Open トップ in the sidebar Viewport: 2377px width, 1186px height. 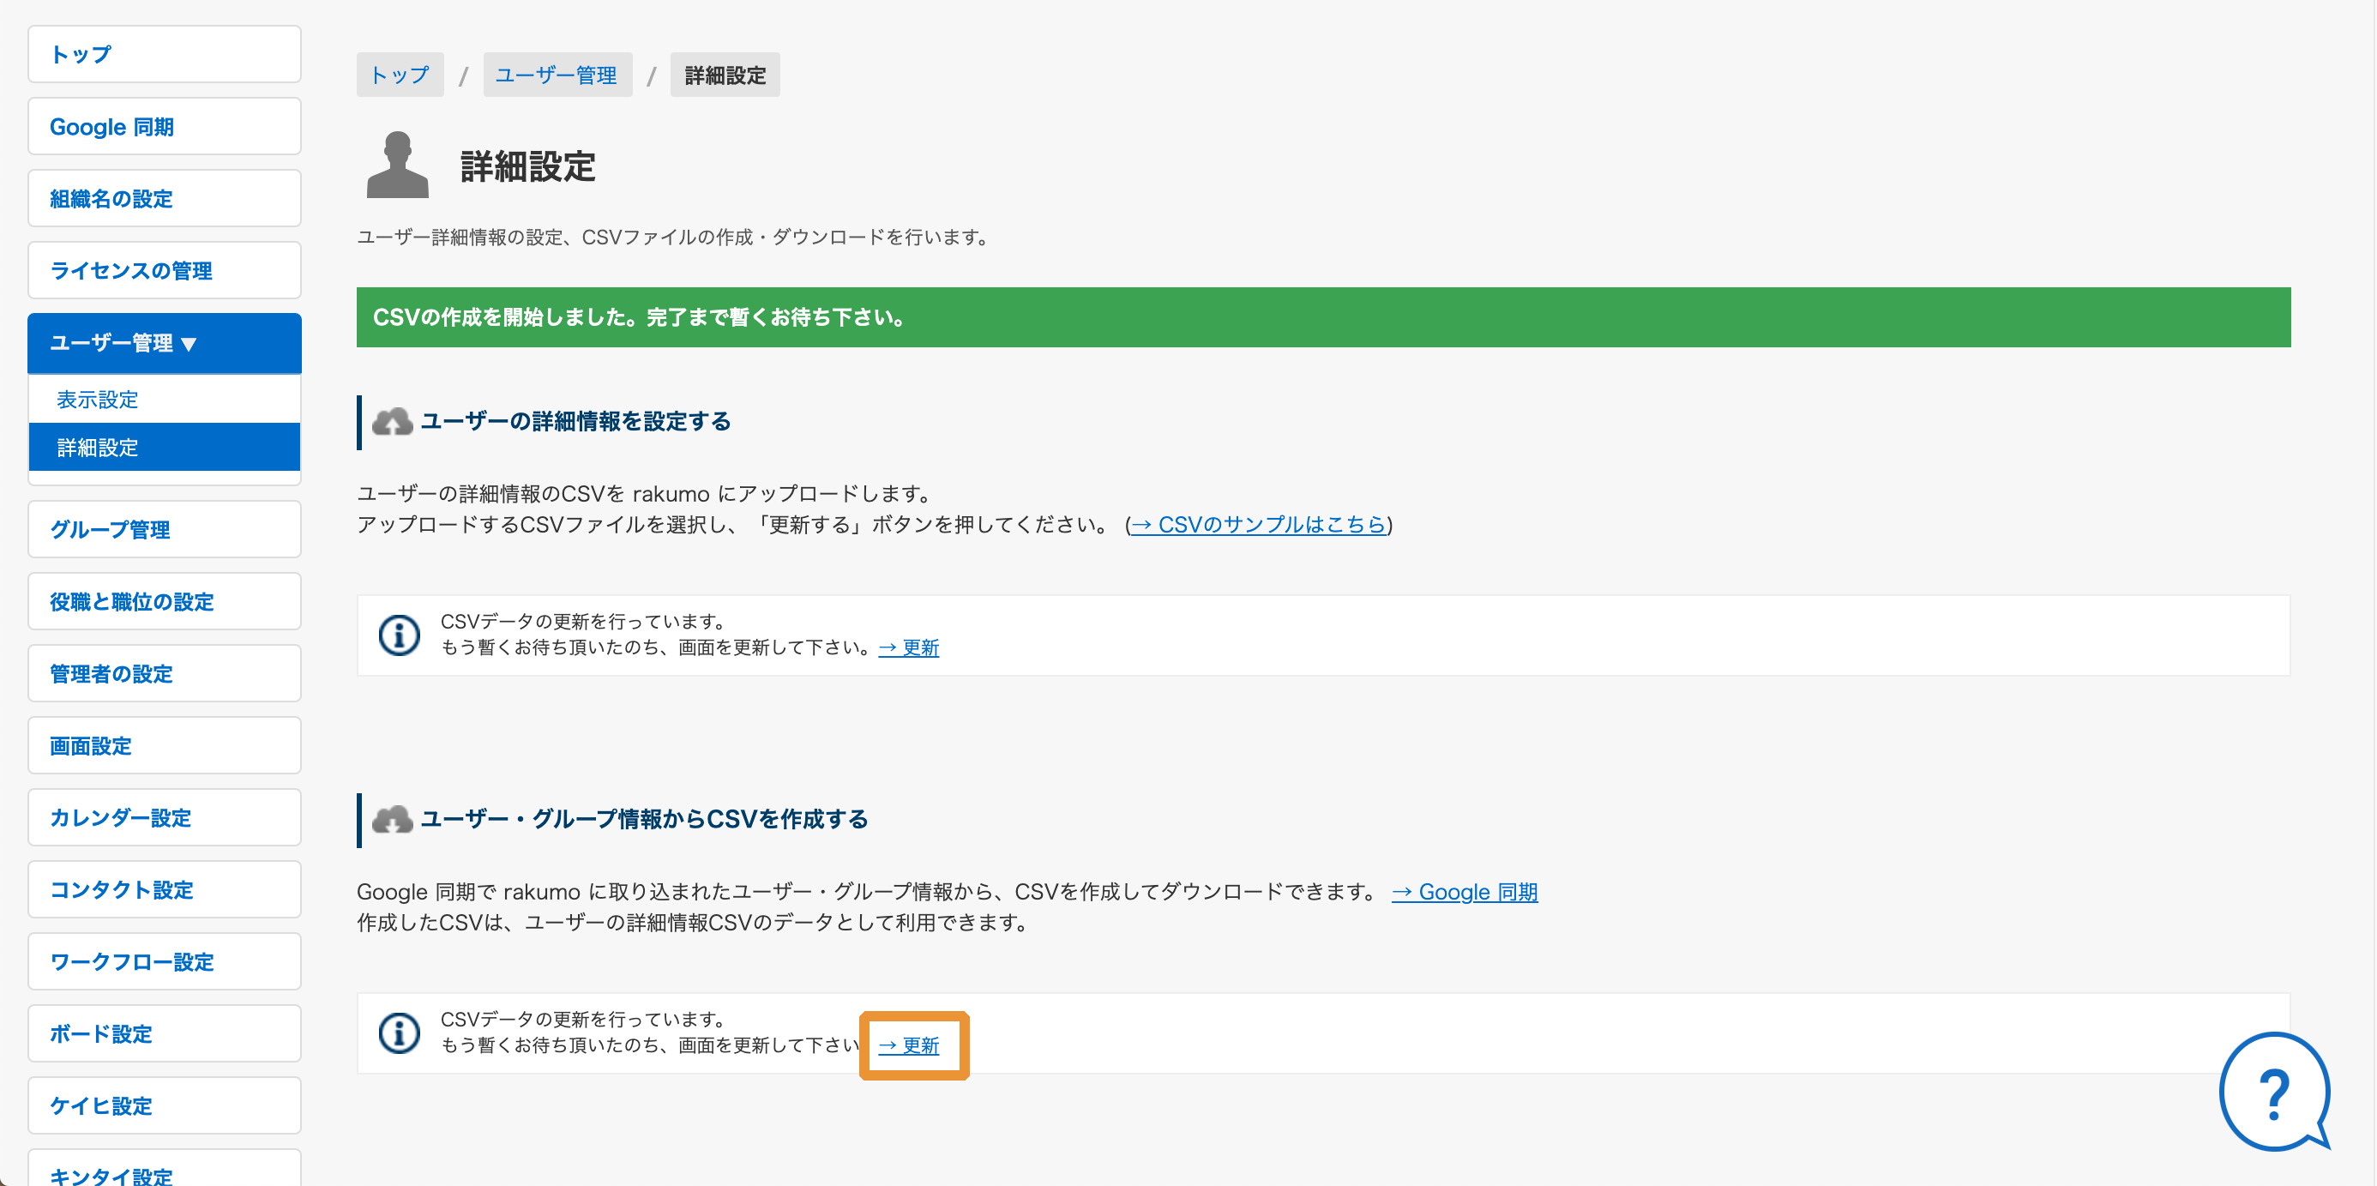[165, 54]
